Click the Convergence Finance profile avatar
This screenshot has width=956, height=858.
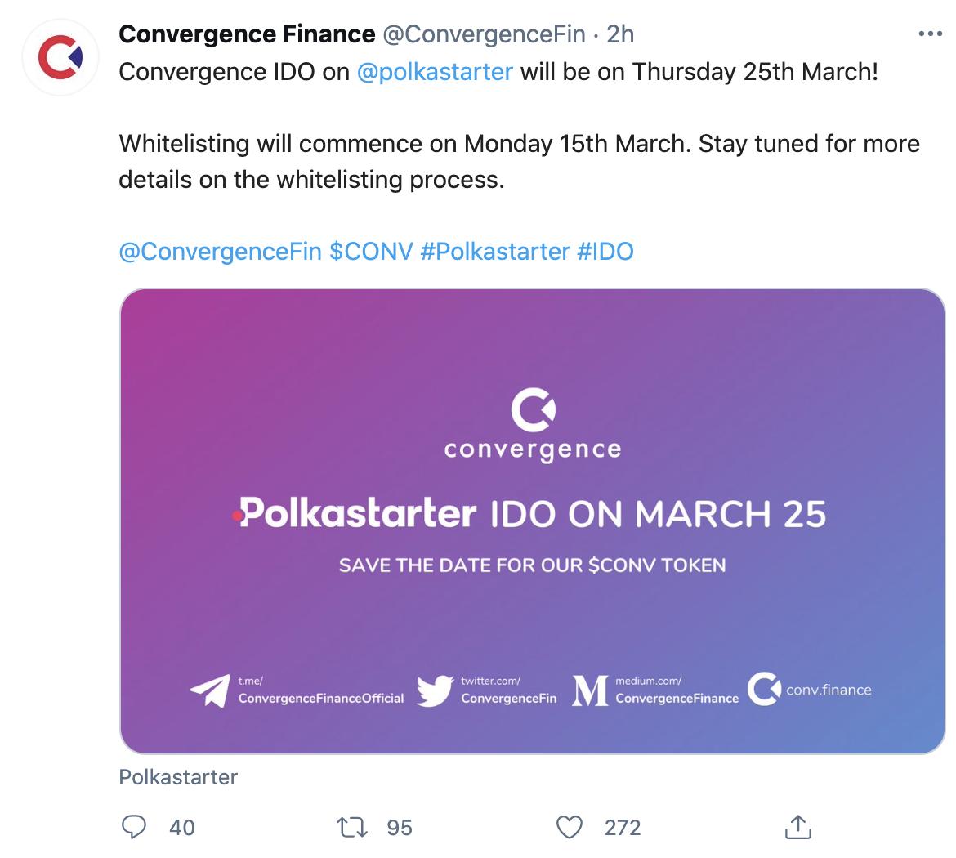point(60,57)
